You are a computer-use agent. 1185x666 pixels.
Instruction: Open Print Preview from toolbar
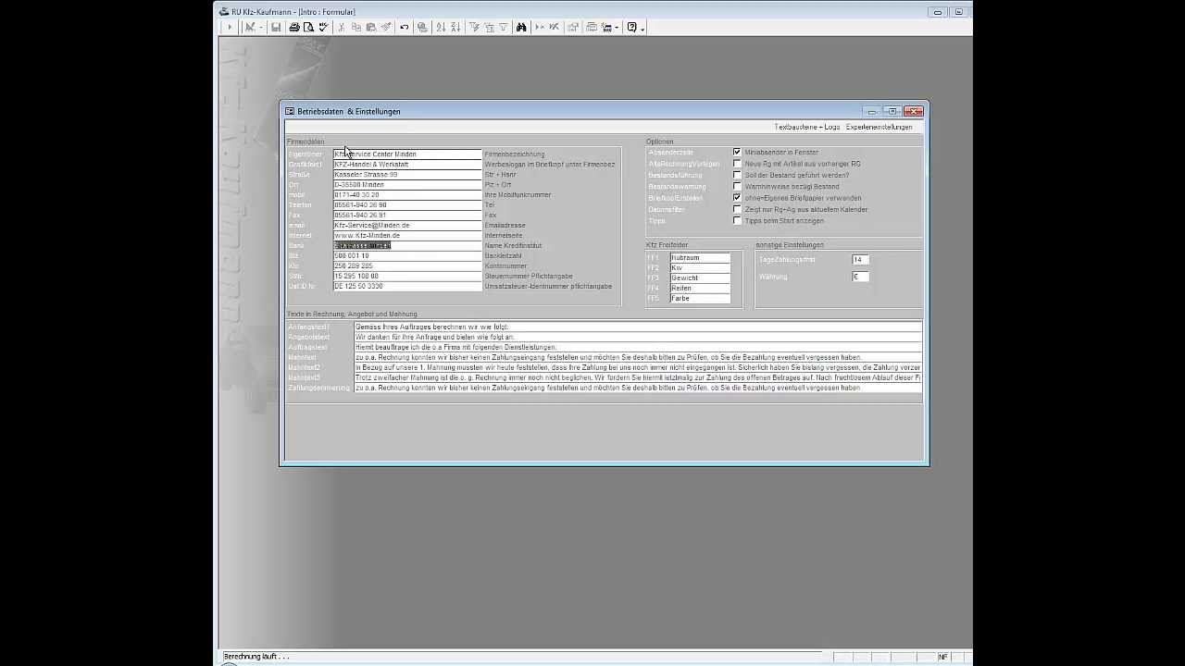(308, 28)
